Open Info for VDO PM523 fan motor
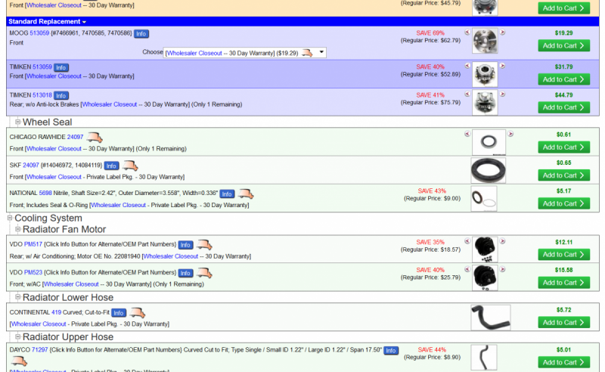 point(185,273)
